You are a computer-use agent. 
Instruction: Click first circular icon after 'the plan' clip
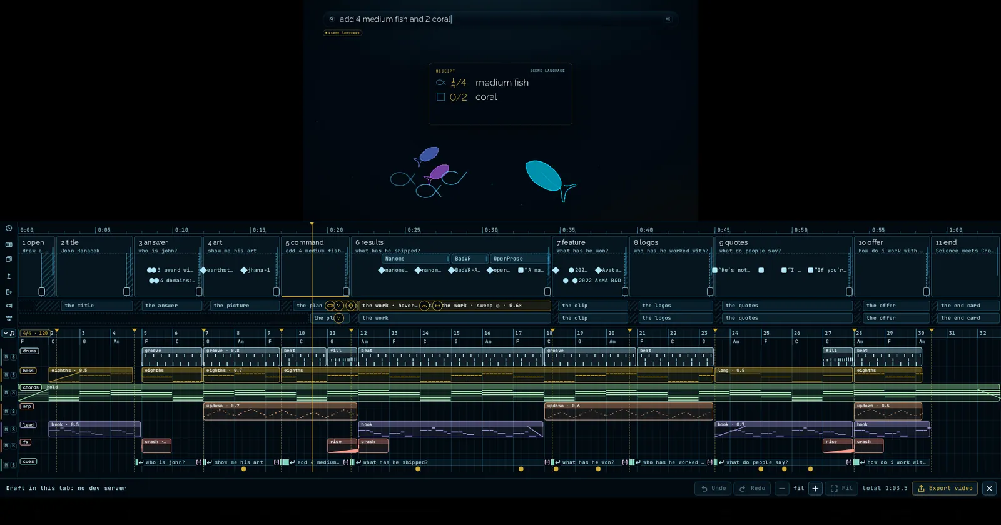coord(330,306)
